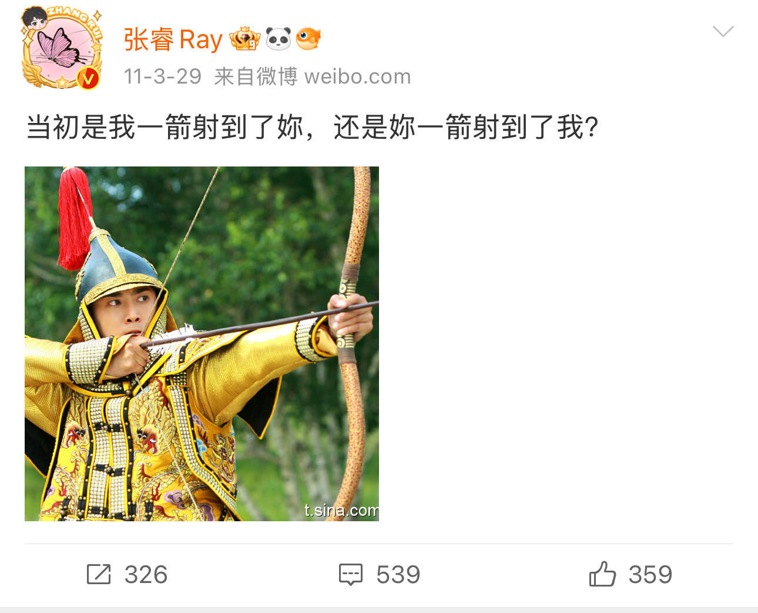Image resolution: width=758 pixels, height=613 pixels.
Task: Expand the post options chevron
Action: [x=723, y=31]
